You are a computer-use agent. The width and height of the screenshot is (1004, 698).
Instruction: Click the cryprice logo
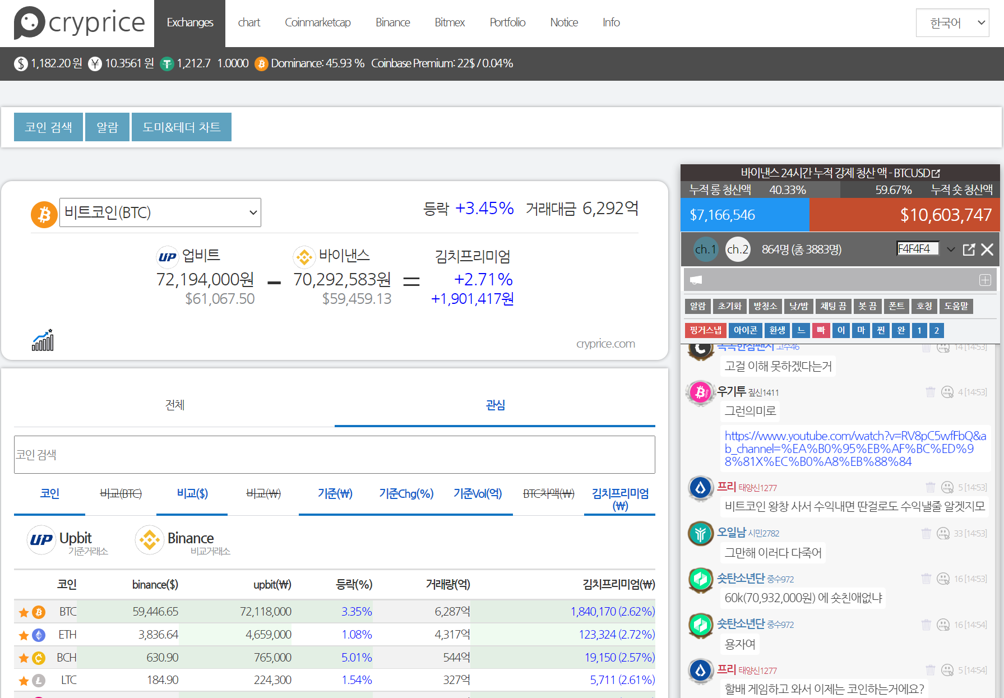click(x=79, y=23)
